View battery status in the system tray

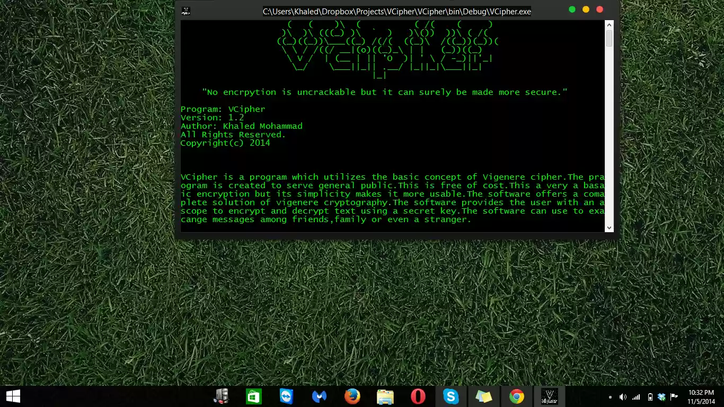pos(650,396)
